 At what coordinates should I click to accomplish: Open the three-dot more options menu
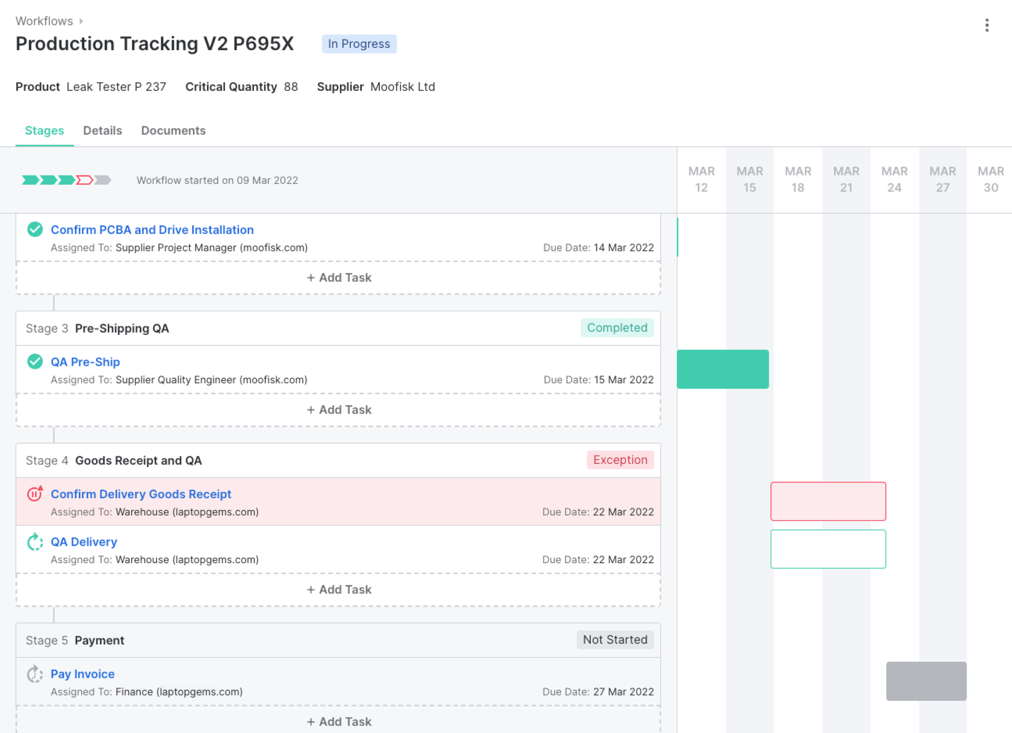tap(987, 25)
